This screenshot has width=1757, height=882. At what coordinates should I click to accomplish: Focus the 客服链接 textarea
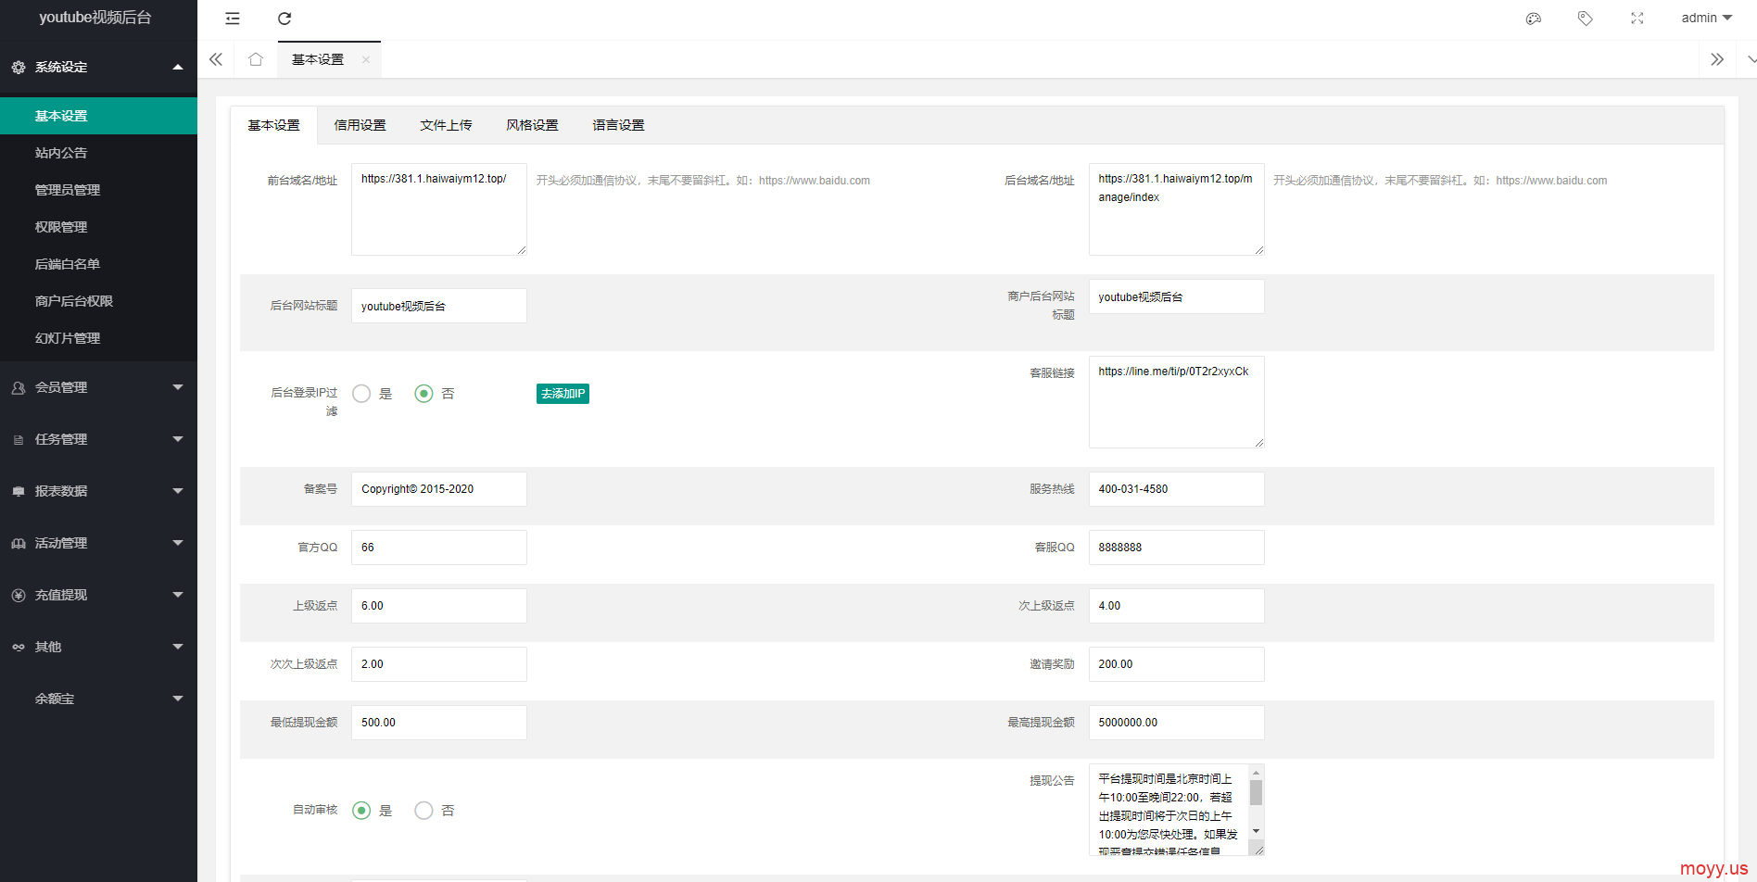click(x=1177, y=402)
